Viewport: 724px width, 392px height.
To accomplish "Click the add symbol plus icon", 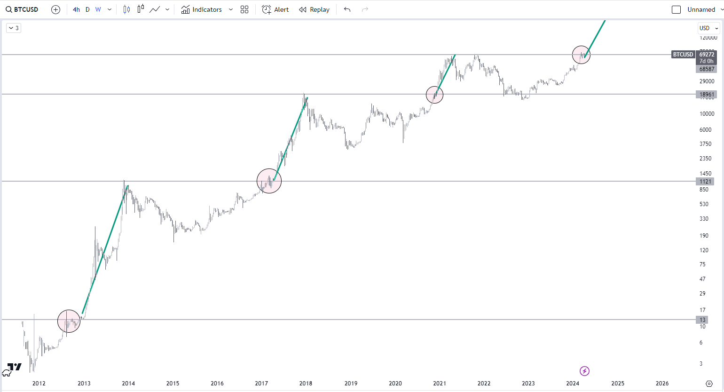I will (55, 9).
